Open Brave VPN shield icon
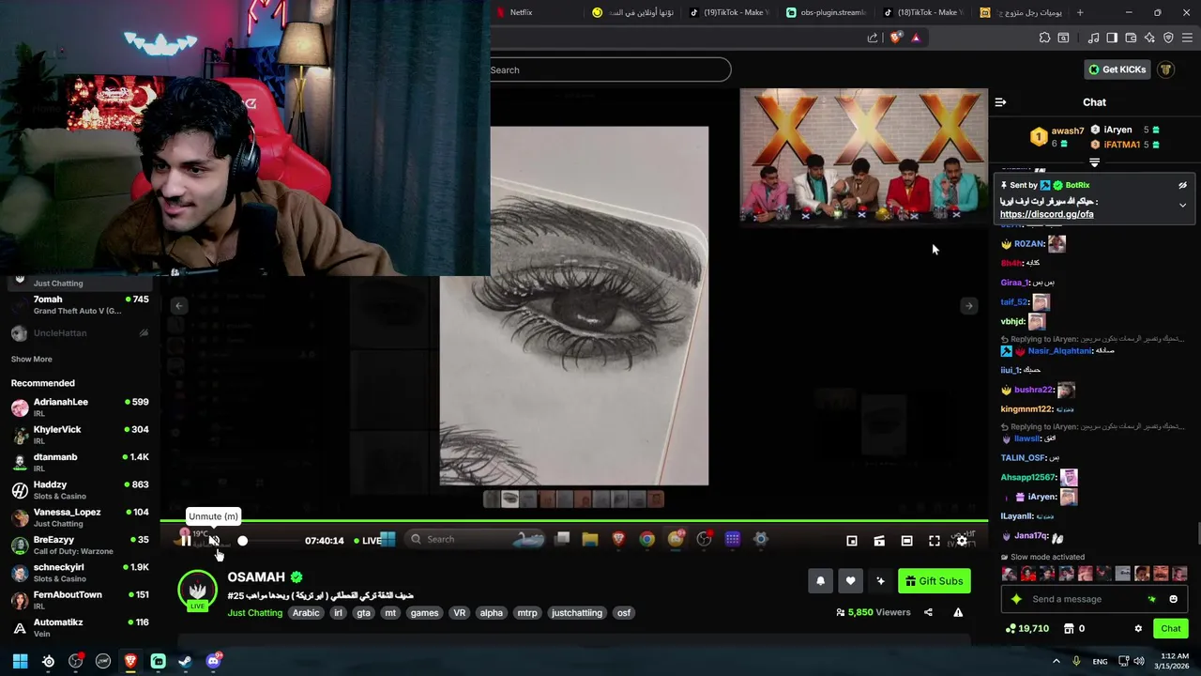 (x=1168, y=38)
